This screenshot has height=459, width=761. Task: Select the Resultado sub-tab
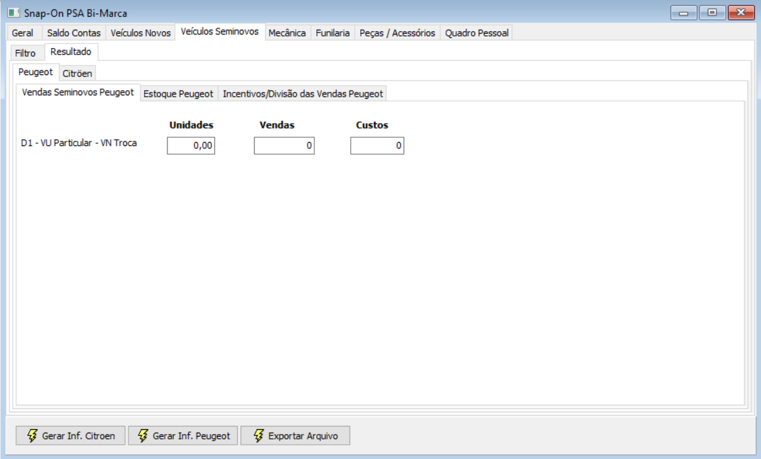click(71, 52)
